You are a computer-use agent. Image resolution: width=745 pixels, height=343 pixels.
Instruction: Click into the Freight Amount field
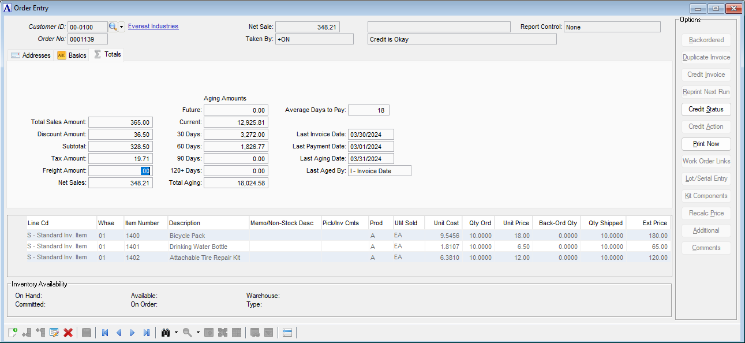[x=120, y=171]
